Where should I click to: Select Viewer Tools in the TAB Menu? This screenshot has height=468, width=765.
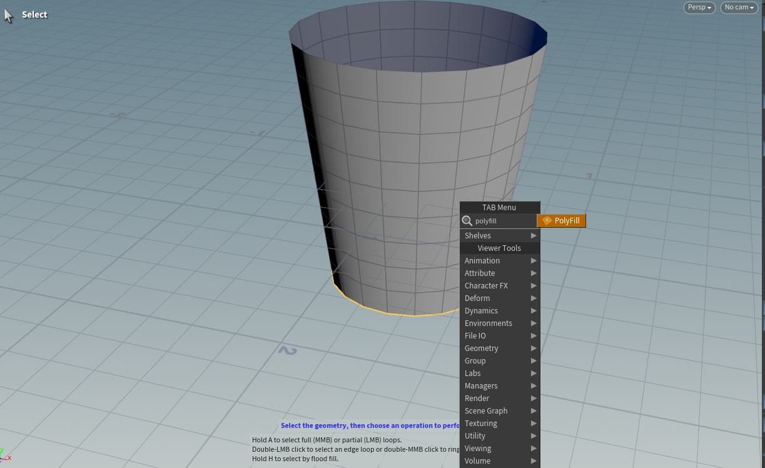click(x=499, y=248)
